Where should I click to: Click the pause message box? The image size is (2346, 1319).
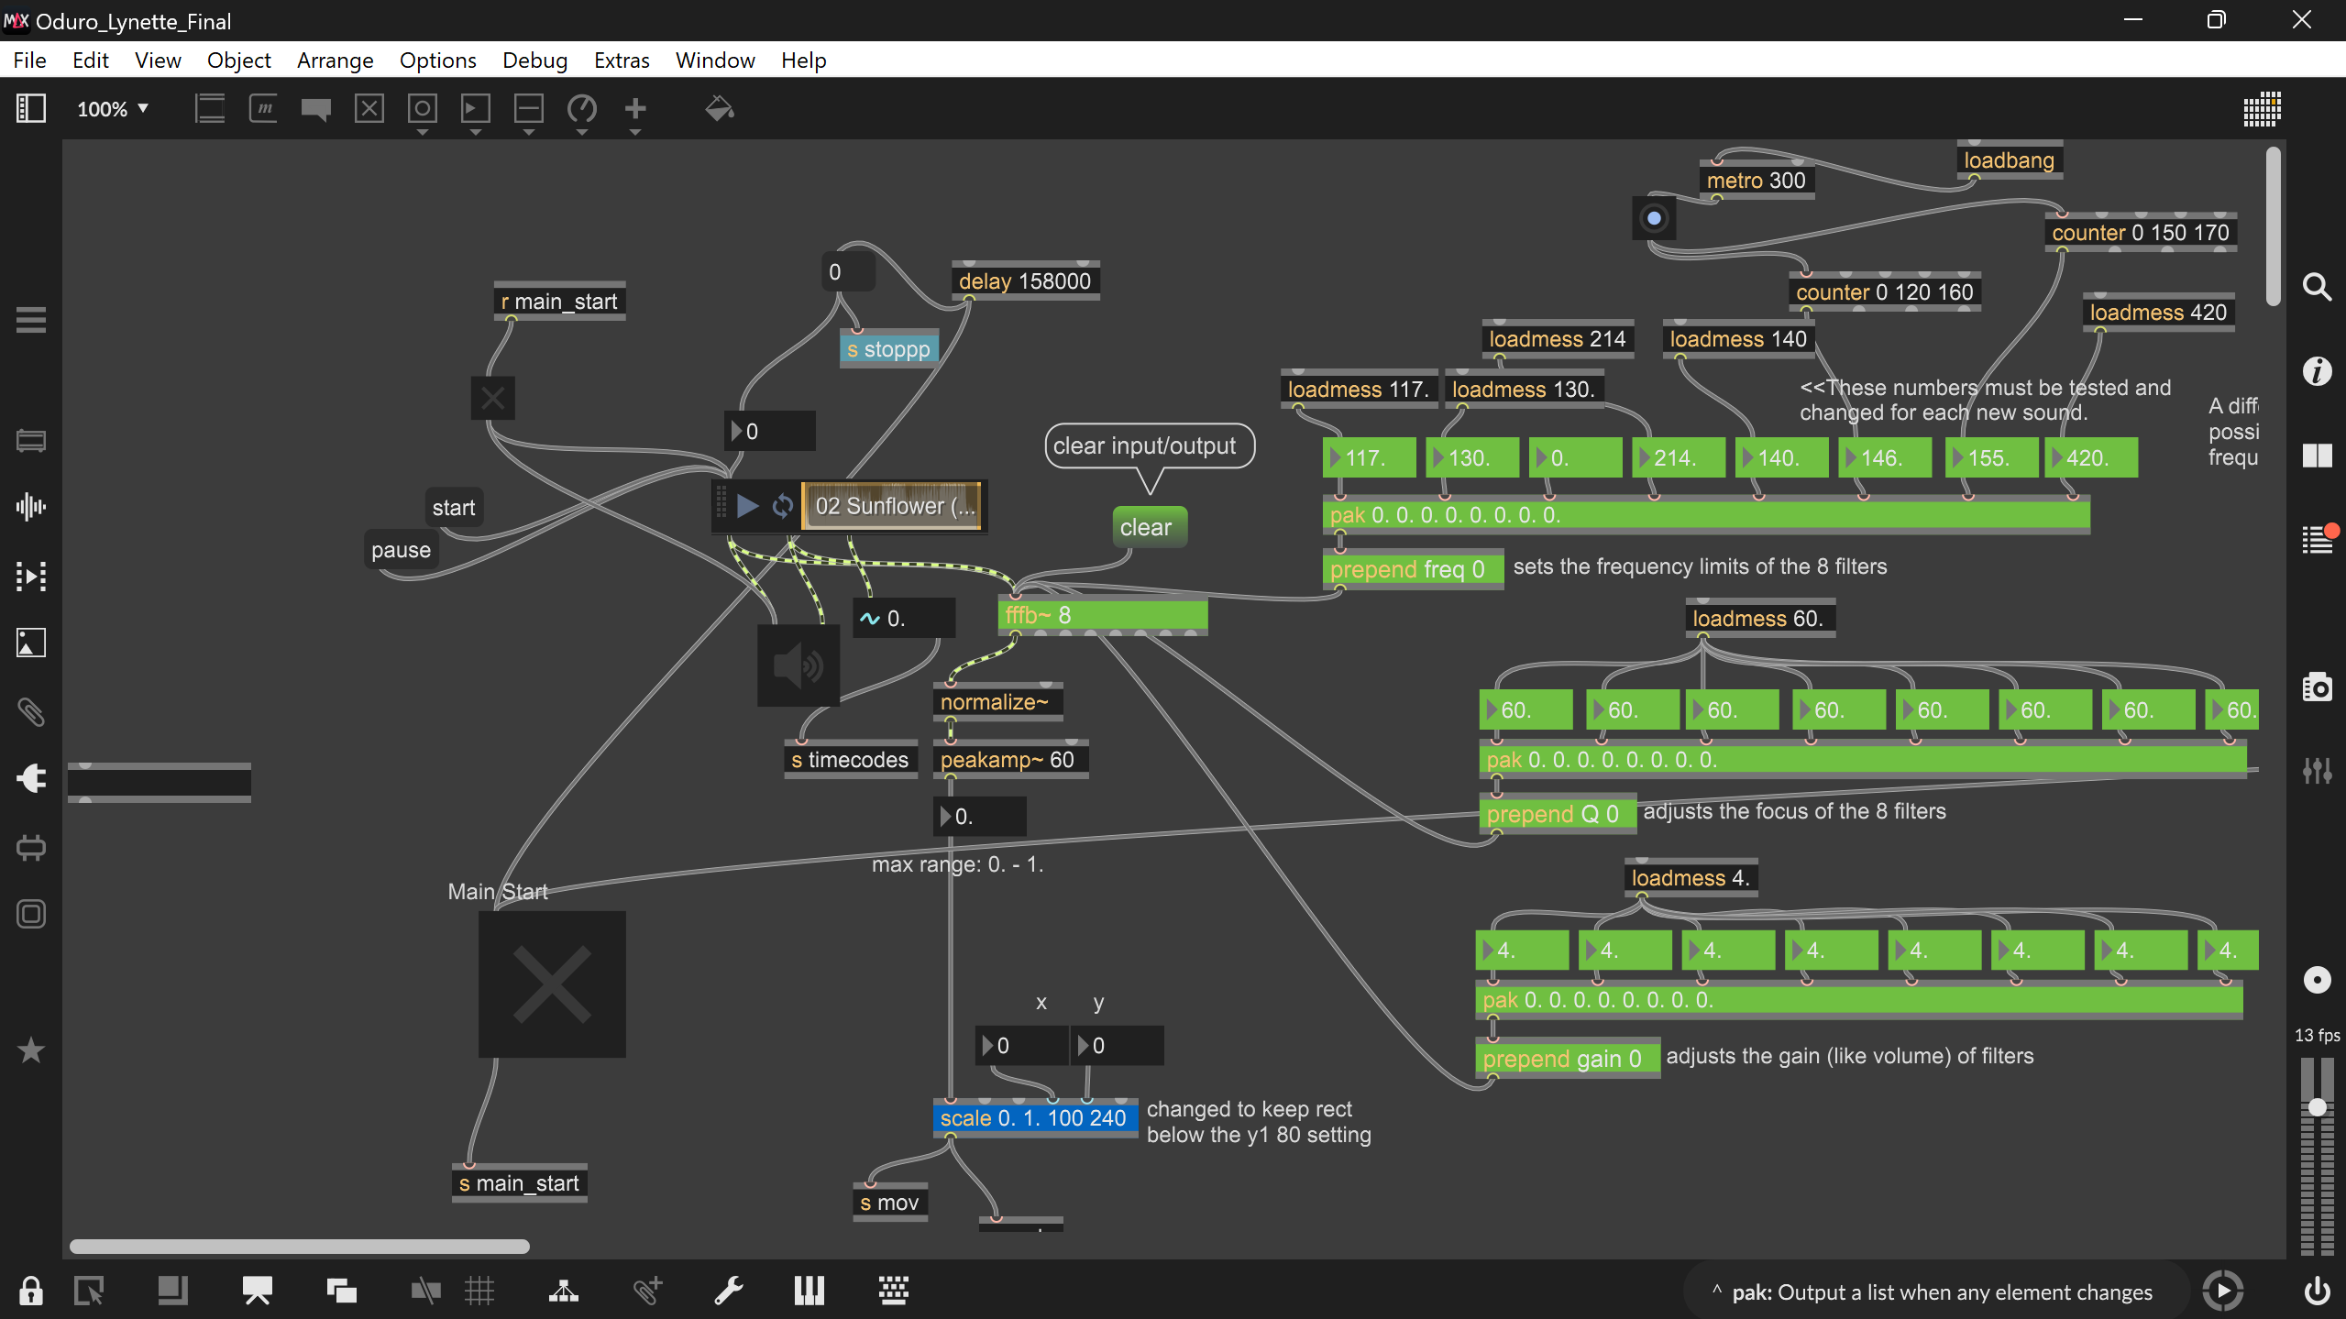[401, 550]
